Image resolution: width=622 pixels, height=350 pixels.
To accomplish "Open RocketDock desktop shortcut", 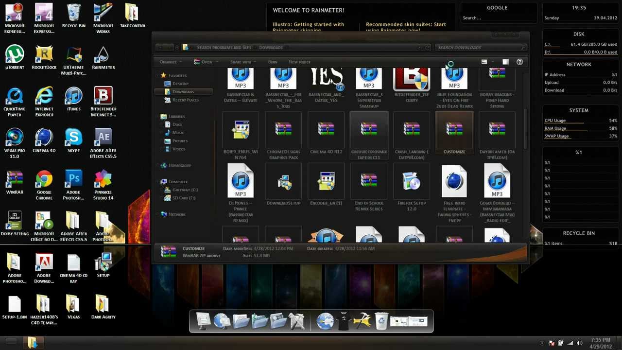I will (44, 57).
